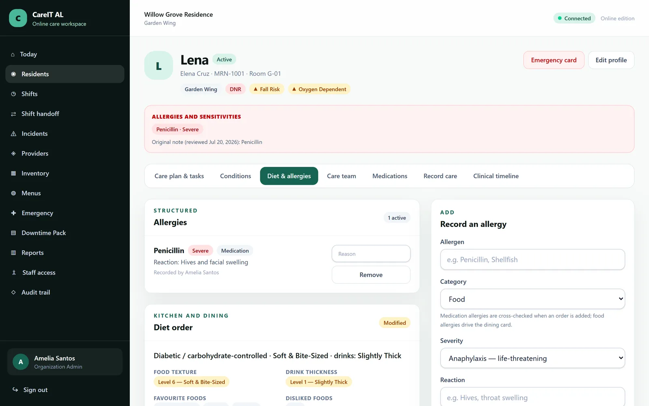Open the Severity dropdown showing Anaphylaxis
Image resolution: width=649 pixels, height=406 pixels.
click(532, 358)
